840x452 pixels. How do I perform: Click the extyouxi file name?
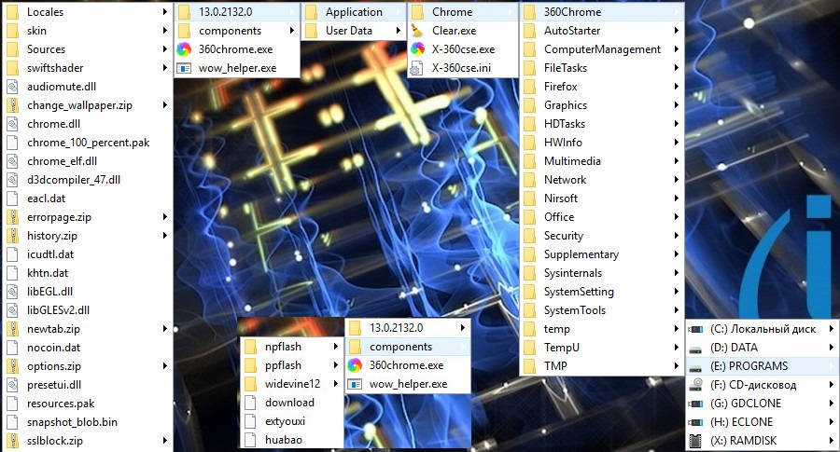pos(285,421)
